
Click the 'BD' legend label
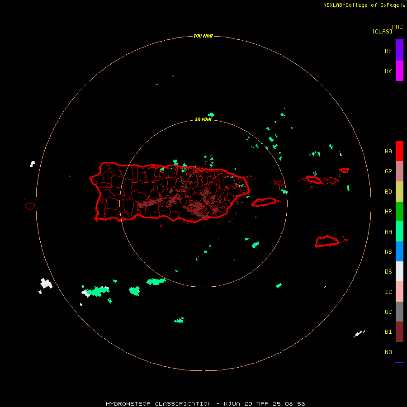(x=388, y=192)
